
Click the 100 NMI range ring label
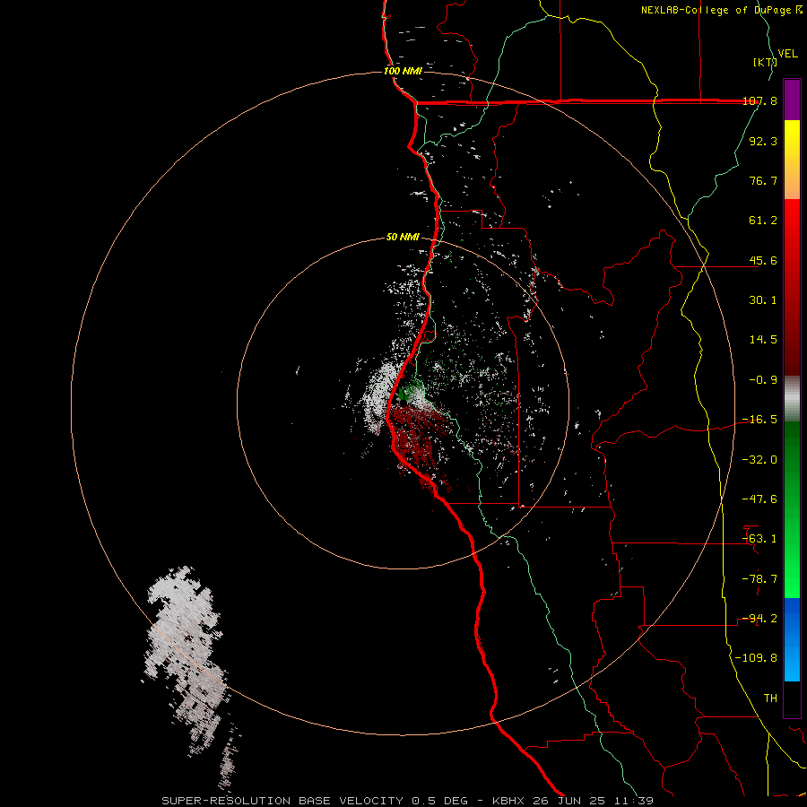point(403,71)
